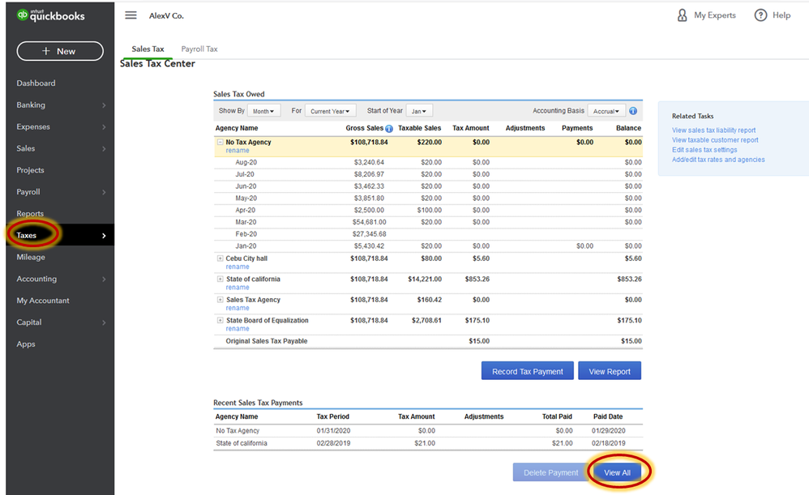Open the Current Year dropdown
The height and width of the screenshot is (495, 809).
[330, 111]
